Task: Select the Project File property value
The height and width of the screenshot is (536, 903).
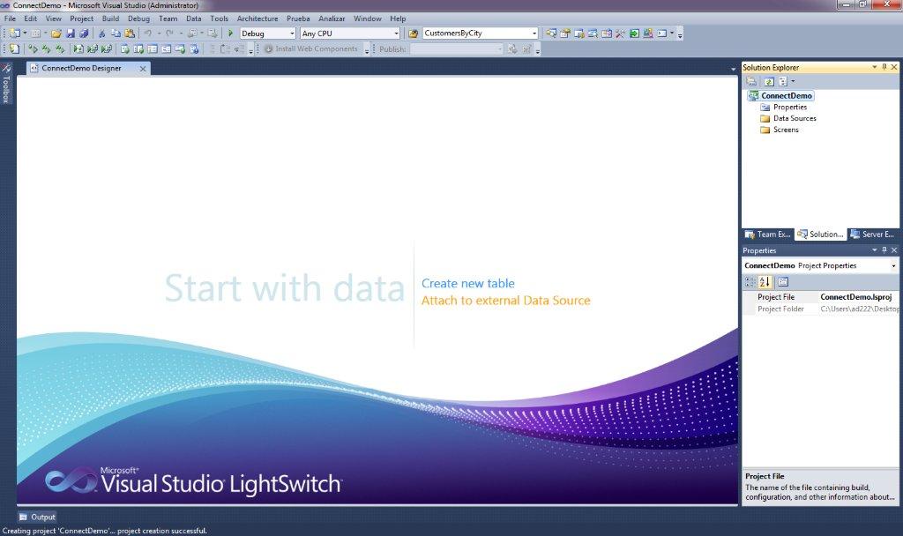Action: pos(859,297)
